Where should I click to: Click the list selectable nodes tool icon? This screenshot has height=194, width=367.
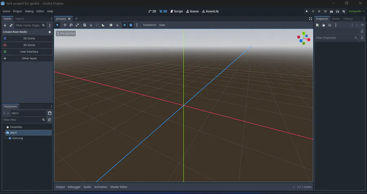tap(85, 25)
